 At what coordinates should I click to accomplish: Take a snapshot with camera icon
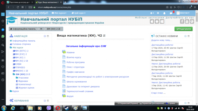tap(167, 7)
